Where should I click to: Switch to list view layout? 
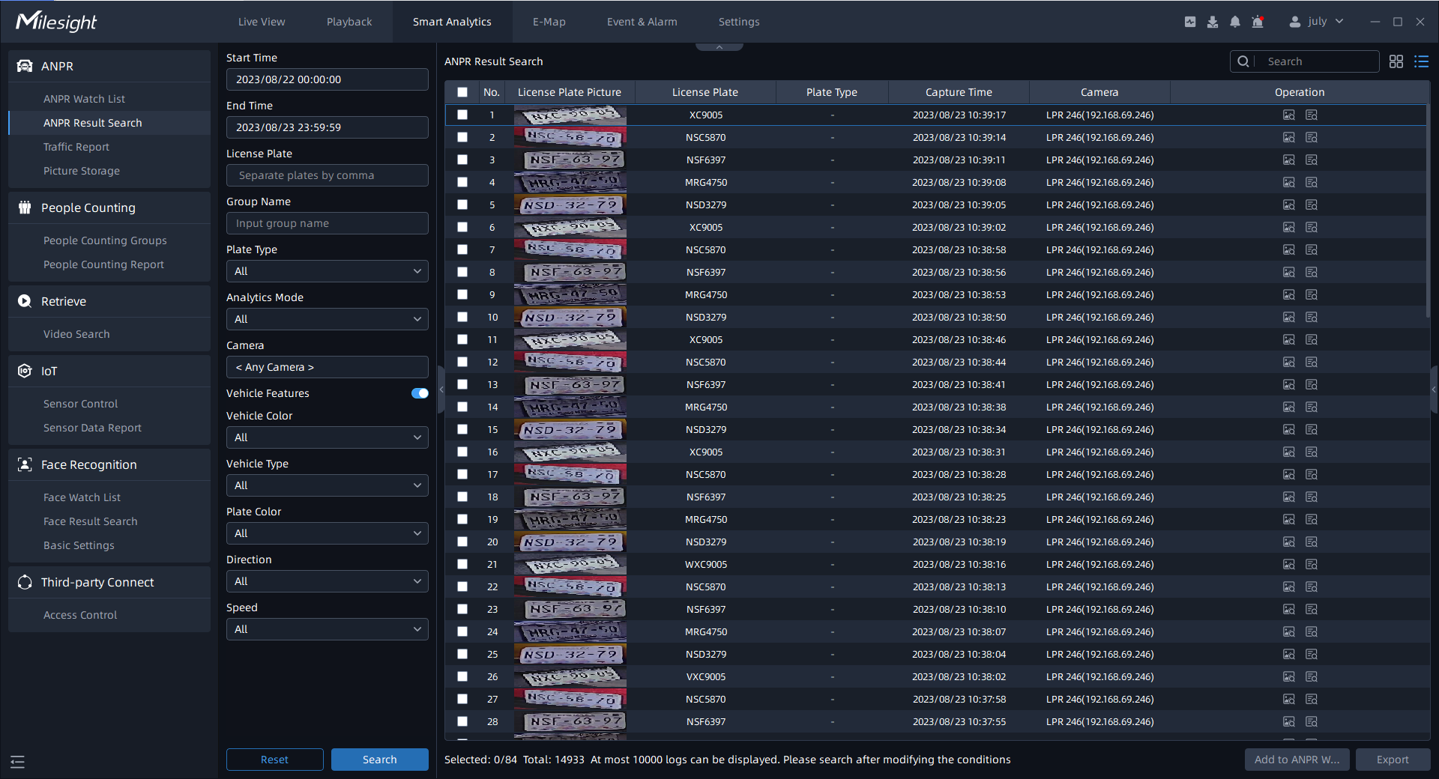click(x=1421, y=61)
